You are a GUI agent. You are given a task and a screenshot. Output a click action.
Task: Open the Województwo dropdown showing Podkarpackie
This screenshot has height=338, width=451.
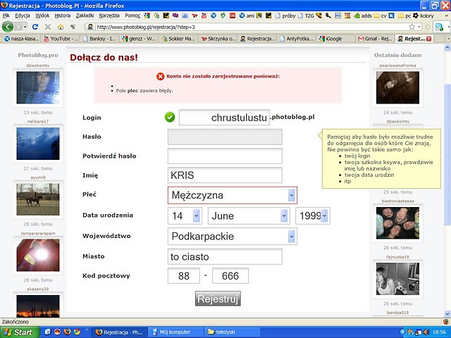coord(233,237)
